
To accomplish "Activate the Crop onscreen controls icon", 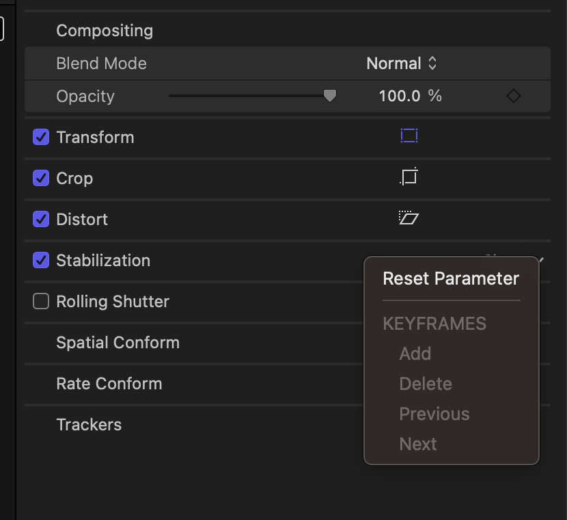I will [x=409, y=177].
